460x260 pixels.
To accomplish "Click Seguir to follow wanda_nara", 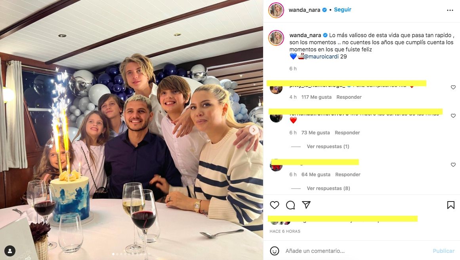I will (342, 9).
